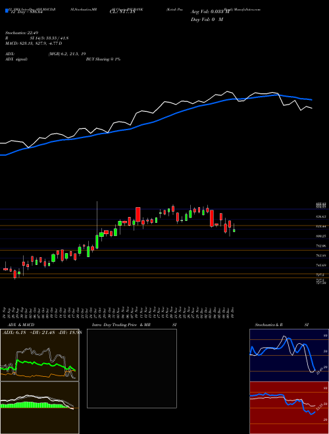Click the 'Stochastics: 22.49' reading
The width and height of the screenshot is (329, 434).
point(21,33)
